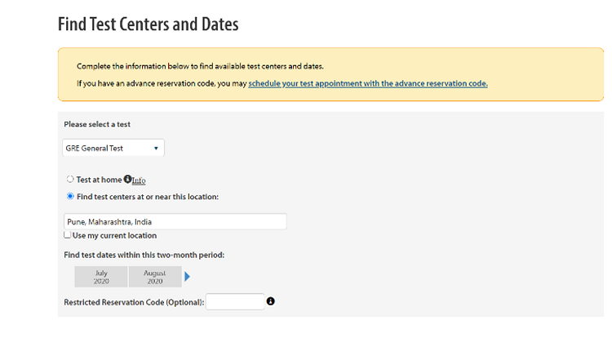Focus the Restricted Reservation Code text box
The height and width of the screenshot is (338, 612).
[235, 302]
